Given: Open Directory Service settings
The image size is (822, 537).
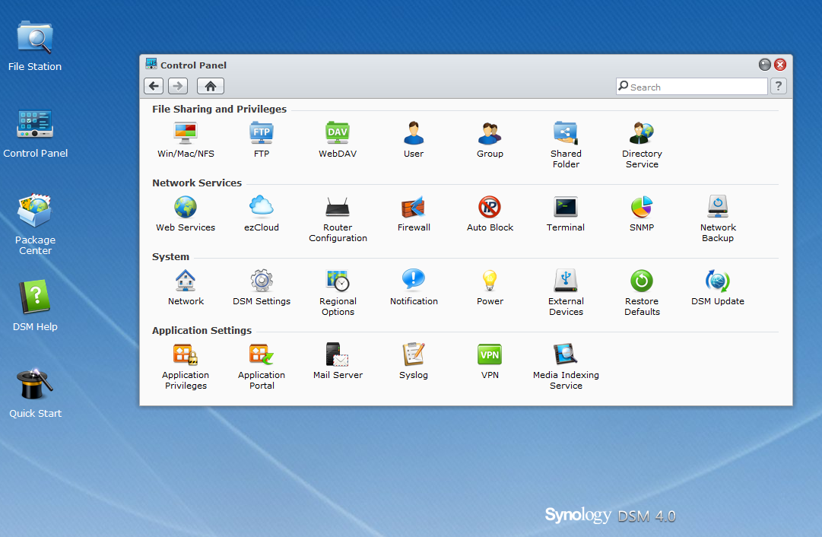Looking at the screenshot, I should click(x=642, y=145).
